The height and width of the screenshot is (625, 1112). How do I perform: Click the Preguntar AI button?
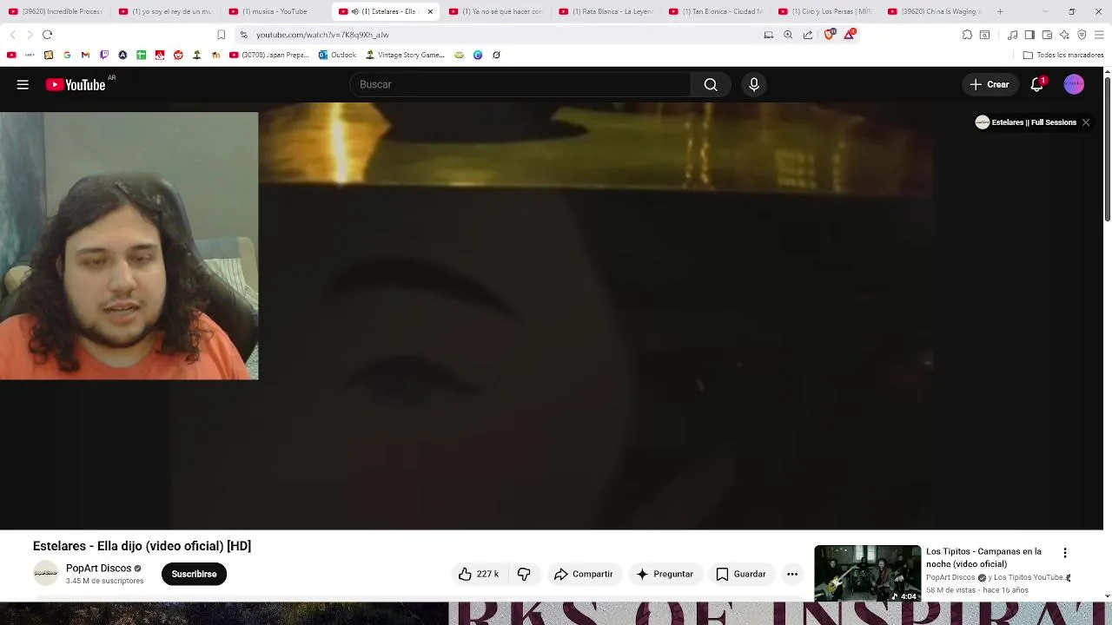(x=665, y=574)
